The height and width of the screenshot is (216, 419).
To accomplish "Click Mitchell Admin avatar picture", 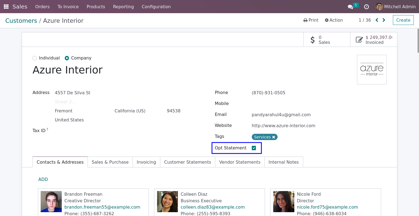I will 379,7.
